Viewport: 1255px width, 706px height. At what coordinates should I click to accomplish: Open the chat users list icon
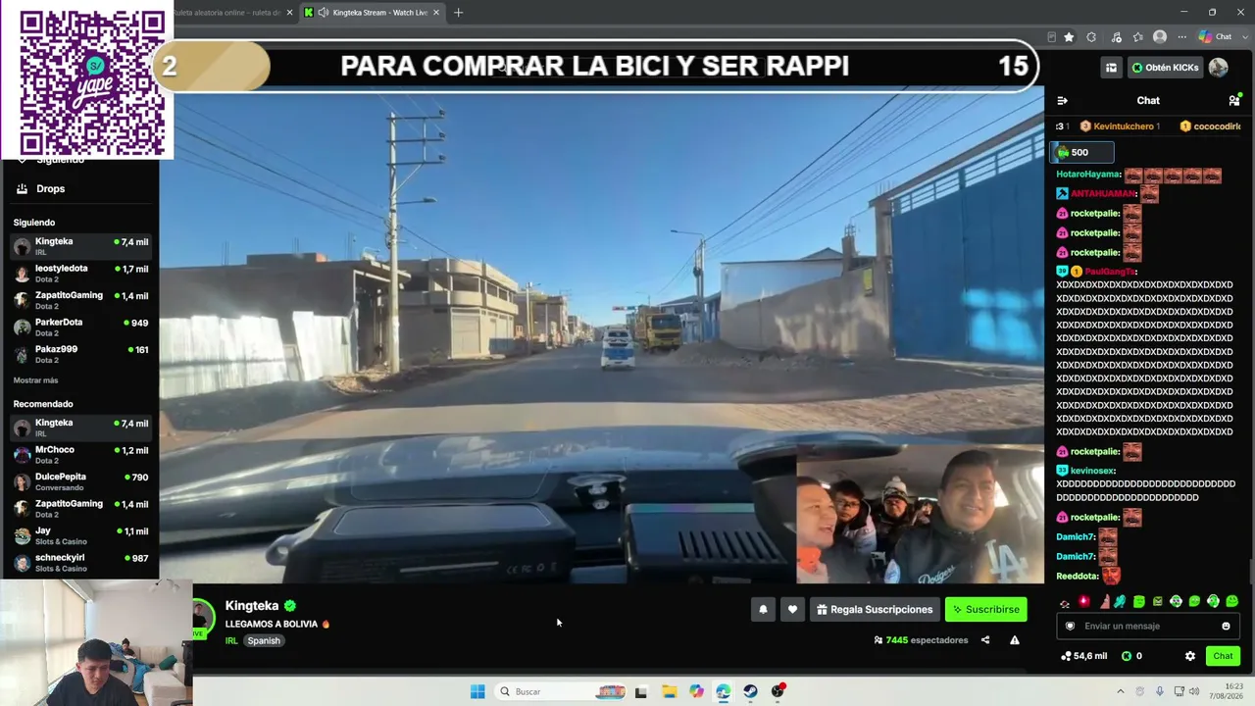pos(1234,100)
